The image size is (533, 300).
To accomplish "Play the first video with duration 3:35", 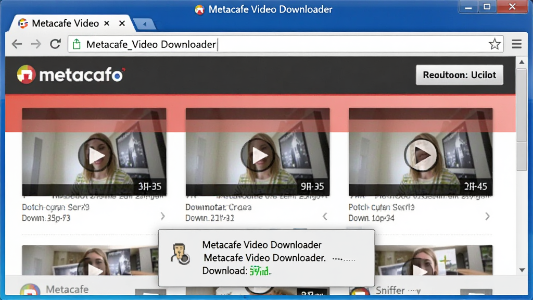I will [x=95, y=155].
